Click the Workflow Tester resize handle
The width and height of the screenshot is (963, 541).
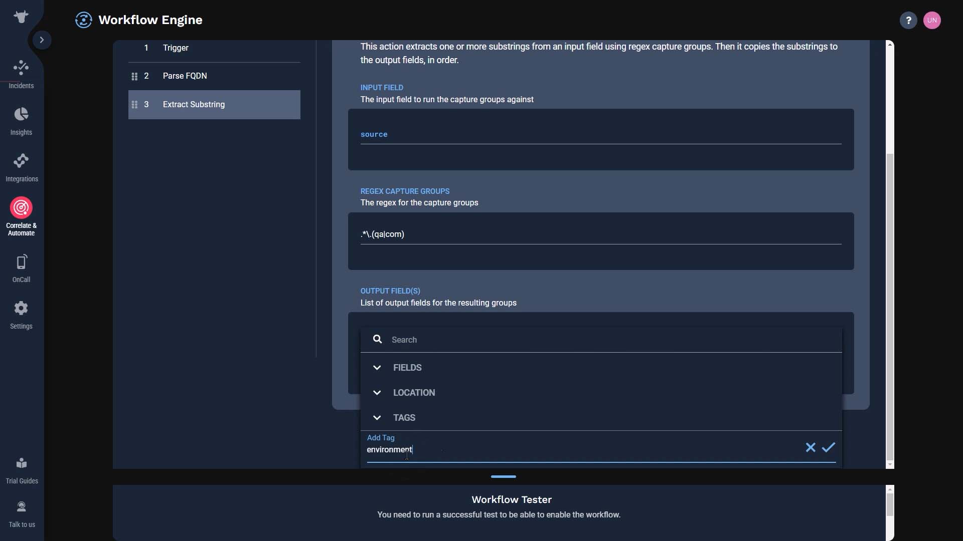point(504,477)
